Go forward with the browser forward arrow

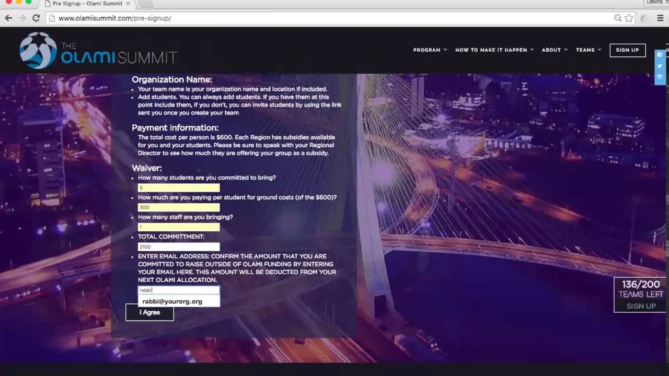click(22, 18)
